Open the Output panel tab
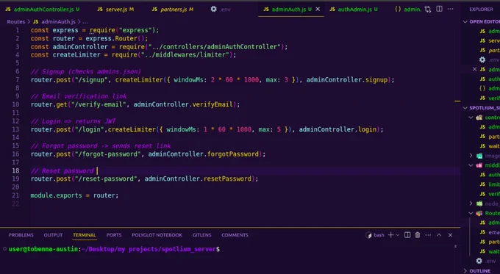This screenshot has width=500, height=274. (53, 235)
